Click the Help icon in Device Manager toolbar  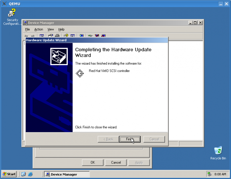66,36
